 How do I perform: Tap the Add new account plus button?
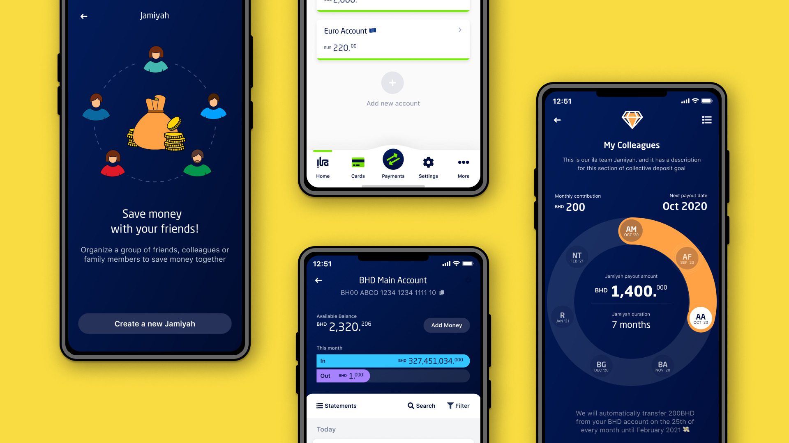(392, 82)
